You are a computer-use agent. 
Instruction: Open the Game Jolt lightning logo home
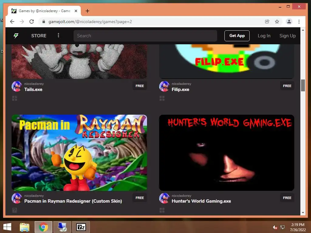coord(16,36)
